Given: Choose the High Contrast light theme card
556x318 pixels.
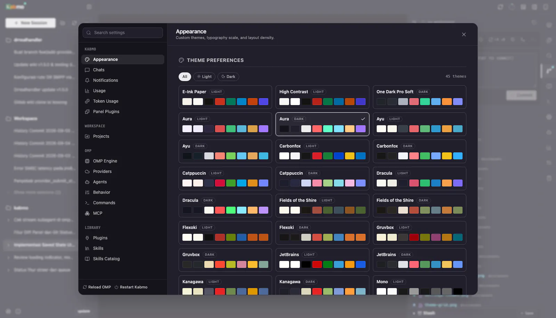Looking at the screenshot, I should (322, 97).
